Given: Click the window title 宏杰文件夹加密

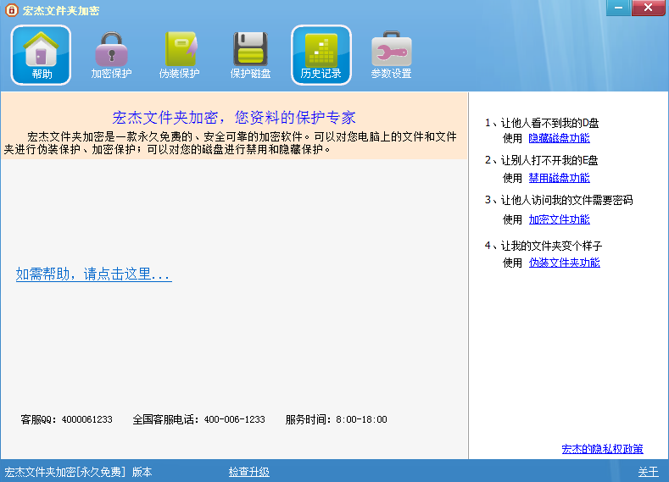Looking at the screenshot, I should tap(61, 10).
